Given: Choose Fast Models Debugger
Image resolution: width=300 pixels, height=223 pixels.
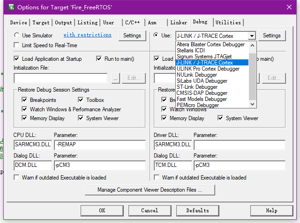Looking at the screenshot, I should pos(212,99).
